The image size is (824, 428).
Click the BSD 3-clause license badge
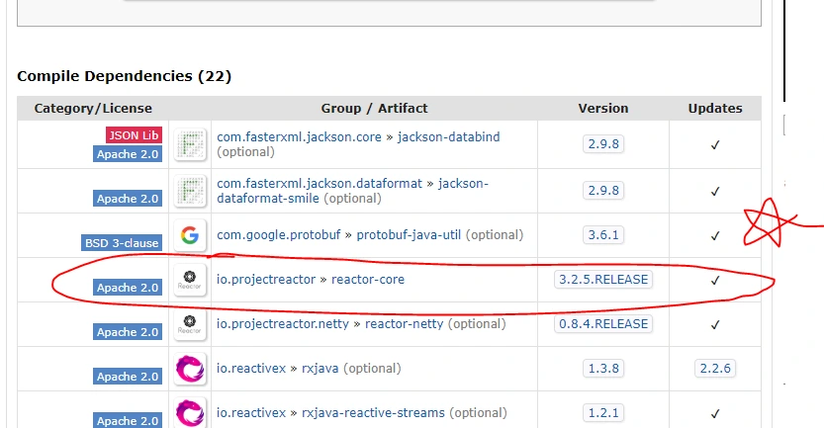pos(122,243)
